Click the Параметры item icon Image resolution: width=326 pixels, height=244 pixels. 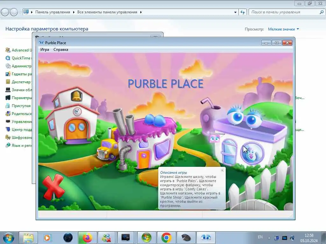tap(8, 98)
